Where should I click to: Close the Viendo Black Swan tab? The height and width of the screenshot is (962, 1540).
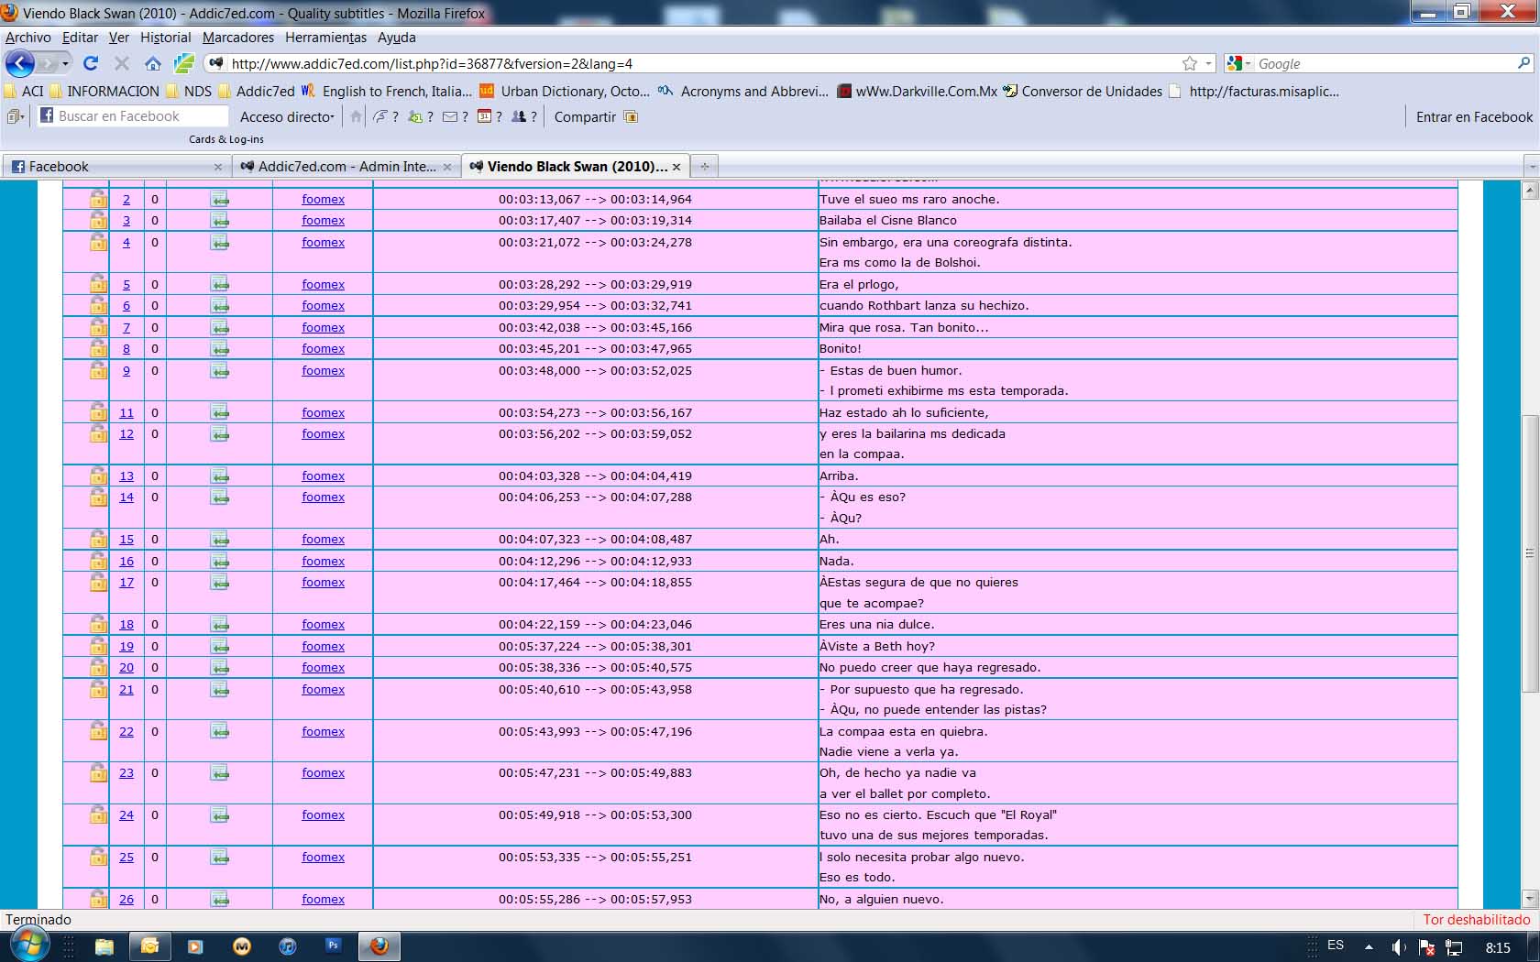676,167
